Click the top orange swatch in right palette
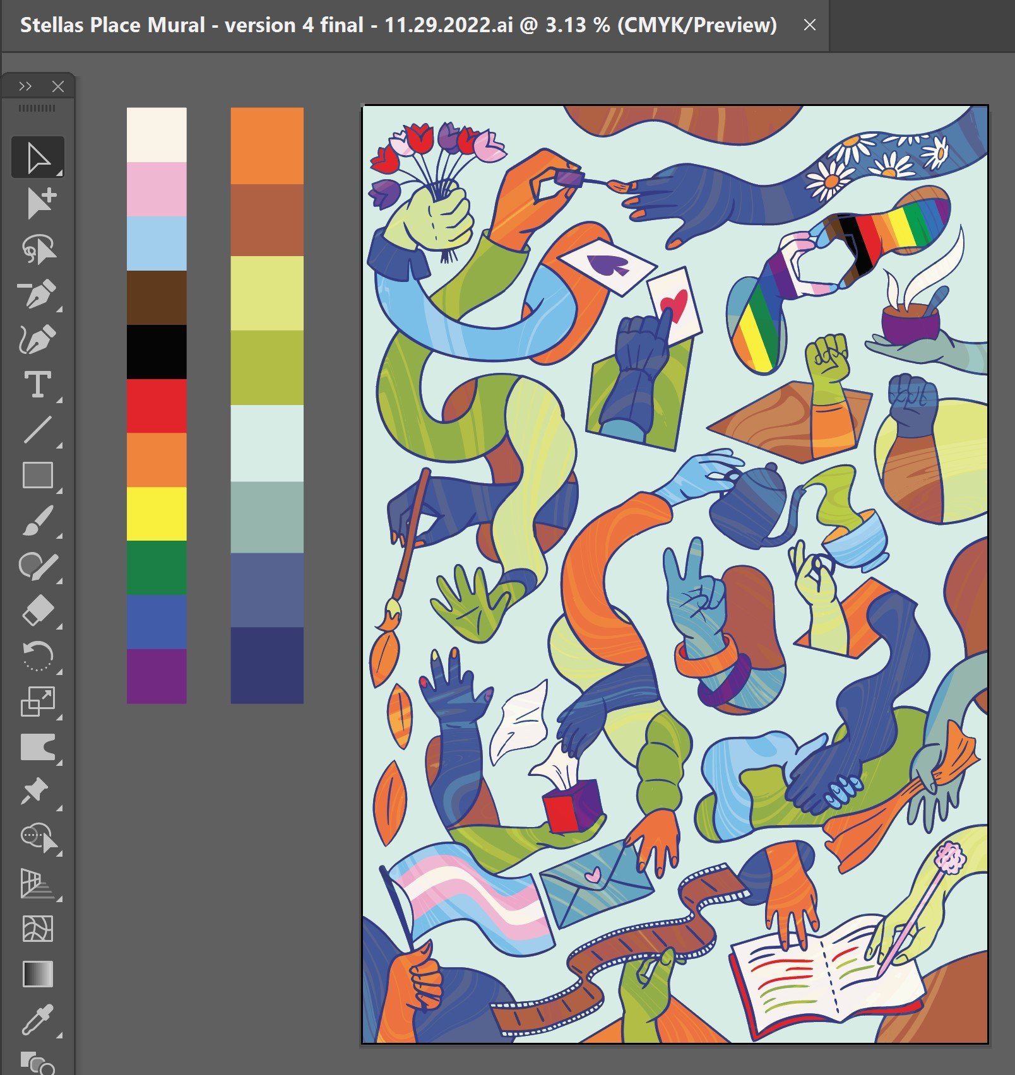The image size is (1015, 1075). coord(267,146)
